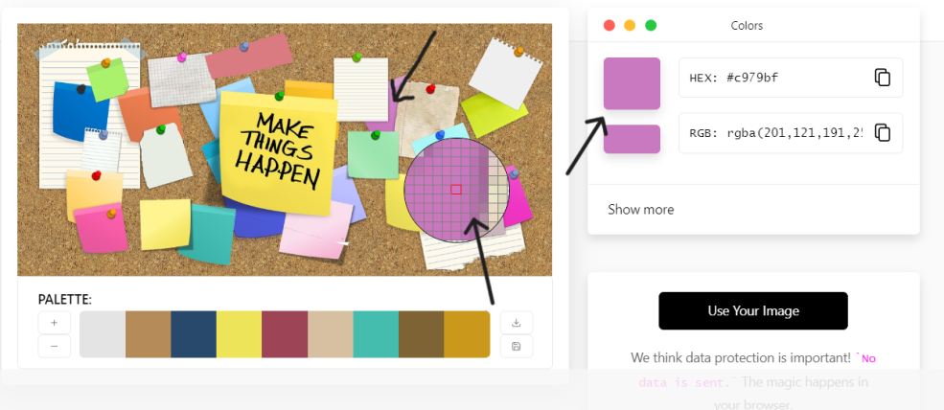Click the Use Your Image button
Image resolution: width=944 pixels, height=410 pixels.
[x=753, y=310]
